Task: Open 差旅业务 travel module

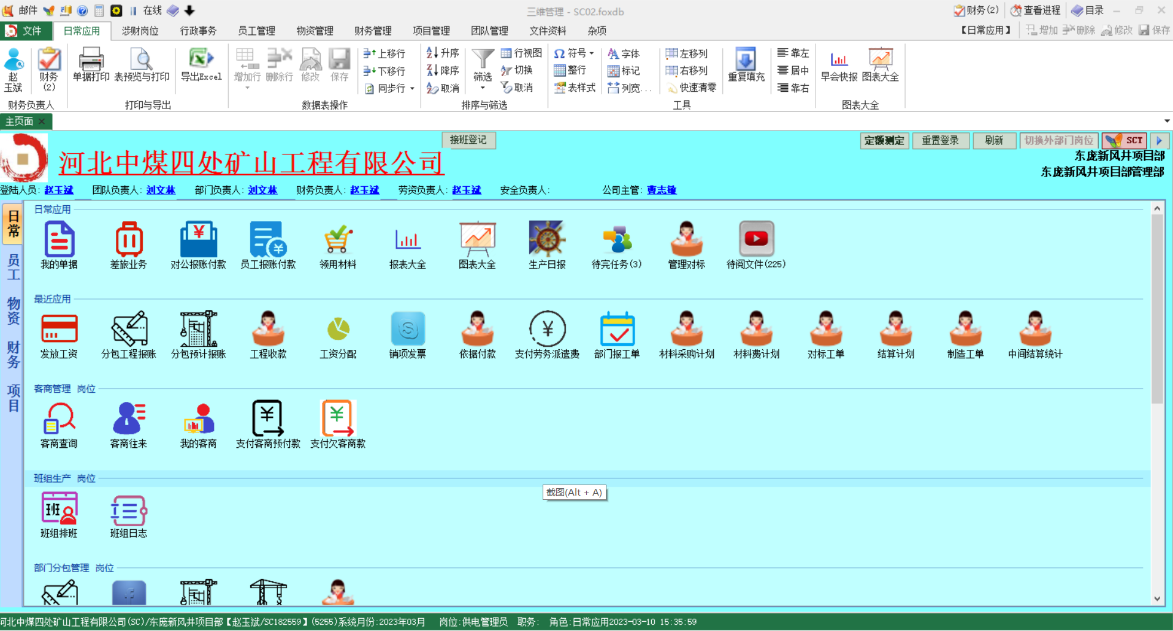Action: (129, 240)
